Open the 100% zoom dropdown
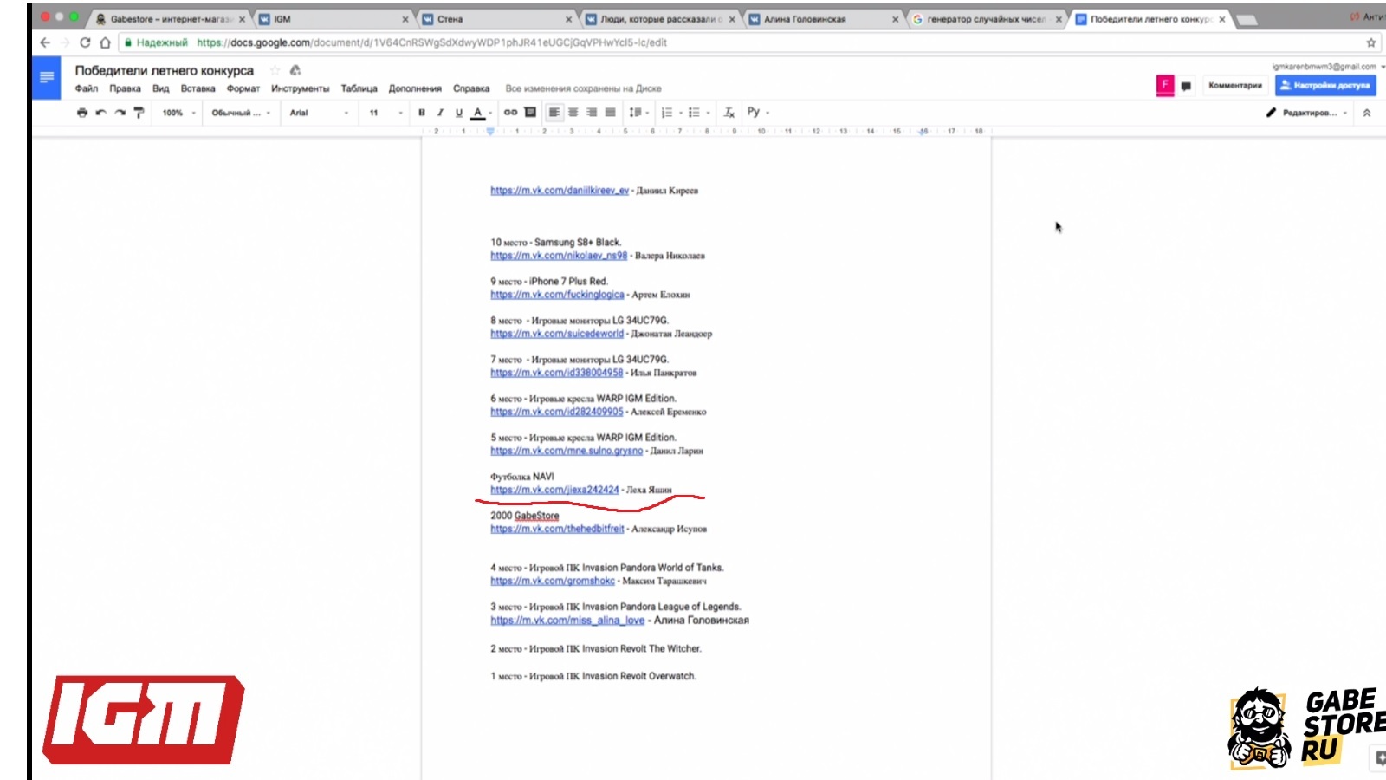Image resolution: width=1386 pixels, height=780 pixels. pos(179,113)
